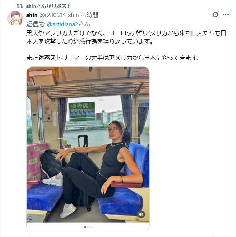This screenshot has width=236, height=237.
Task: Open shin's cartoon profile avatar
Action: 15,19
